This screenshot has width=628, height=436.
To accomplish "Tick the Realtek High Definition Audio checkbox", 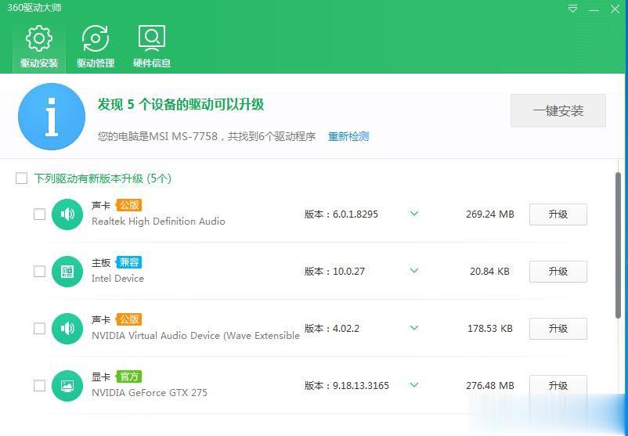I will pyautogui.click(x=39, y=214).
